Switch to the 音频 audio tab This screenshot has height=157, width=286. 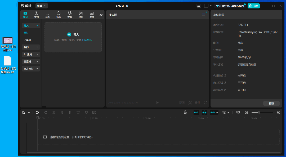coord(37,15)
